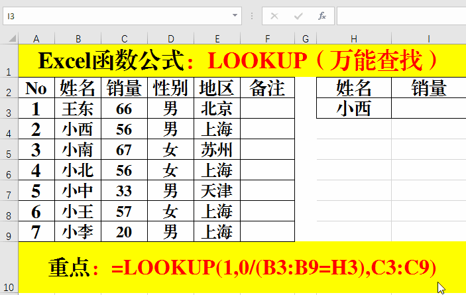Screen dimensions: 466x295
Task: Click the Cancel X icon in formula bar
Action: coord(274,15)
